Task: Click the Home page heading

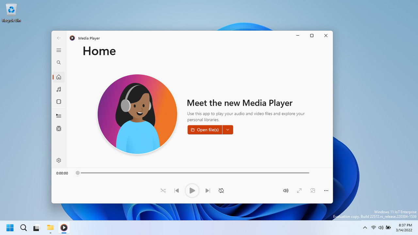Action: coord(99,51)
